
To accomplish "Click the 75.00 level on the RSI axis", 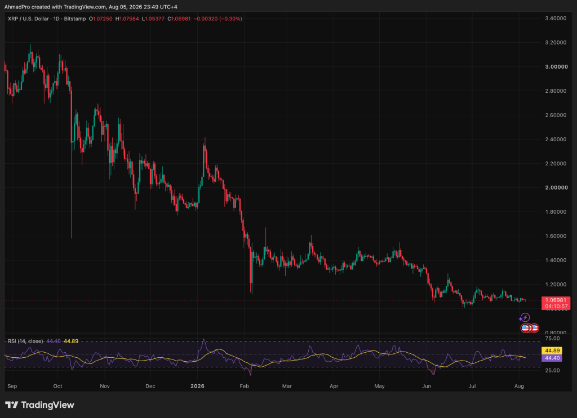I will [x=552, y=338].
